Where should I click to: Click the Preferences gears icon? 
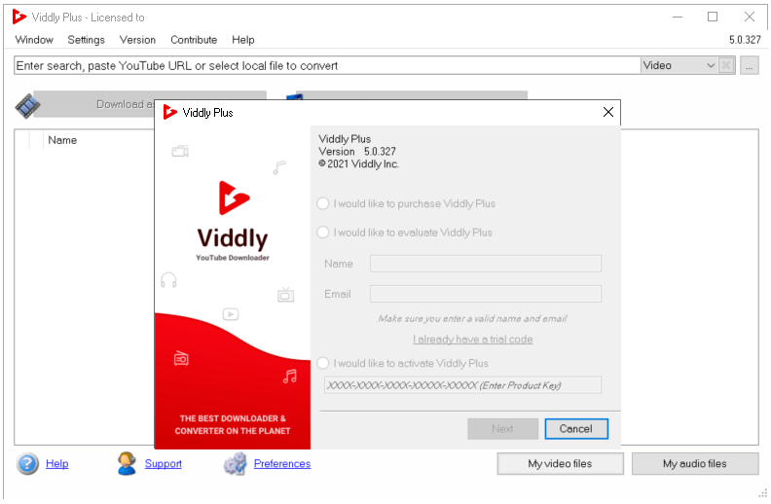236,464
